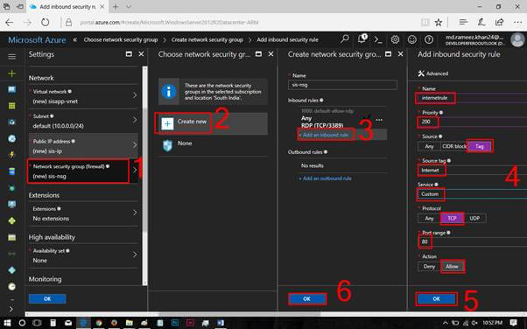527x329 pixels.
Task: Add page to favorites with star icon
Action: click(x=439, y=23)
